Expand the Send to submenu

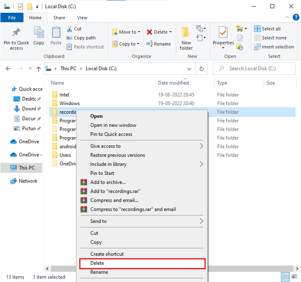tap(142, 221)
